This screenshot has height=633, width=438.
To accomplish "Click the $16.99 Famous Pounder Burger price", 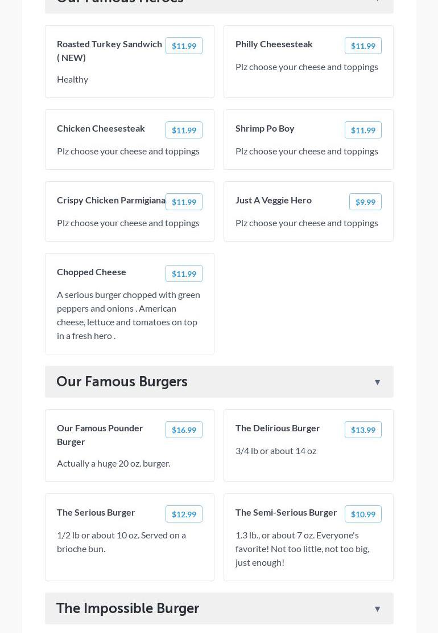I will pyautogui.click(x=184, y=430).
